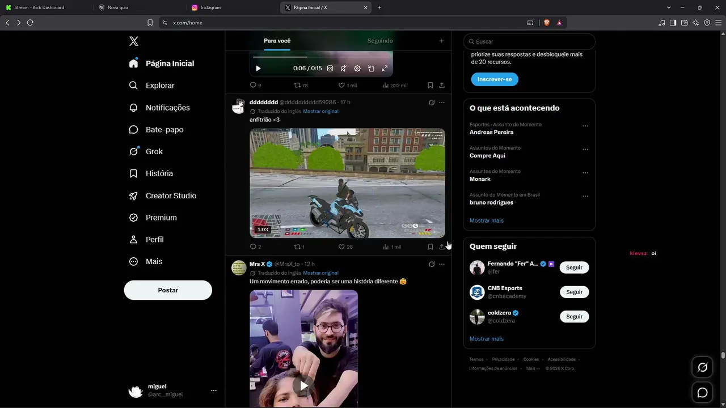Bookmark the top video post
The width and height of the screenshot is (726, 408).
(430, 86)
